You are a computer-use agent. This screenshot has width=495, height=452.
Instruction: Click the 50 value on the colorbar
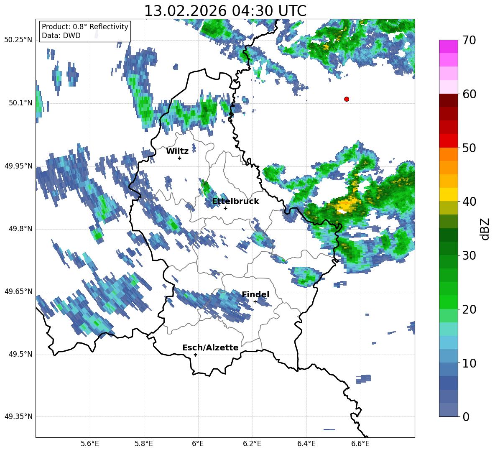point(469,148)
